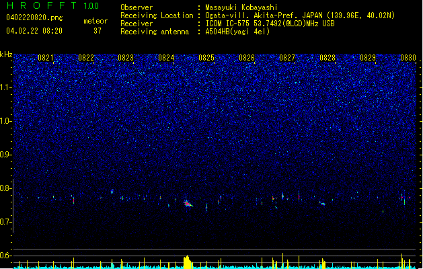This screenshot has width=423, height=269.
Task: Click the observer name Masayuki Kobayashi
Action: (241, 7)
